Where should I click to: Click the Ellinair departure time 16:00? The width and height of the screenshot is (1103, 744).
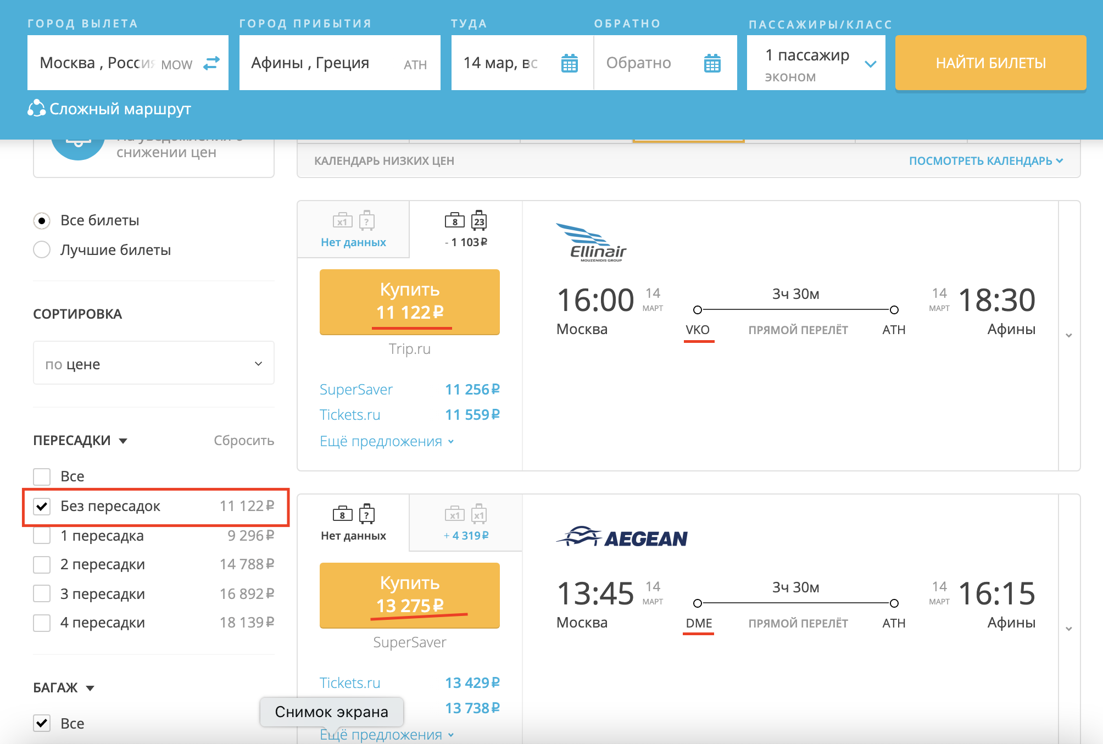pos(595,300)
